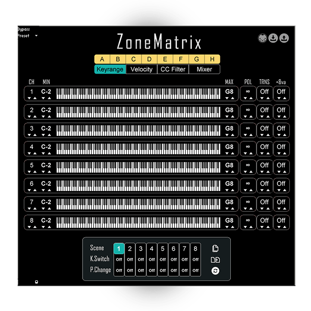Click the circular refresh scene icon
This screenshot has width=311, height=311.
click(215, 271)
